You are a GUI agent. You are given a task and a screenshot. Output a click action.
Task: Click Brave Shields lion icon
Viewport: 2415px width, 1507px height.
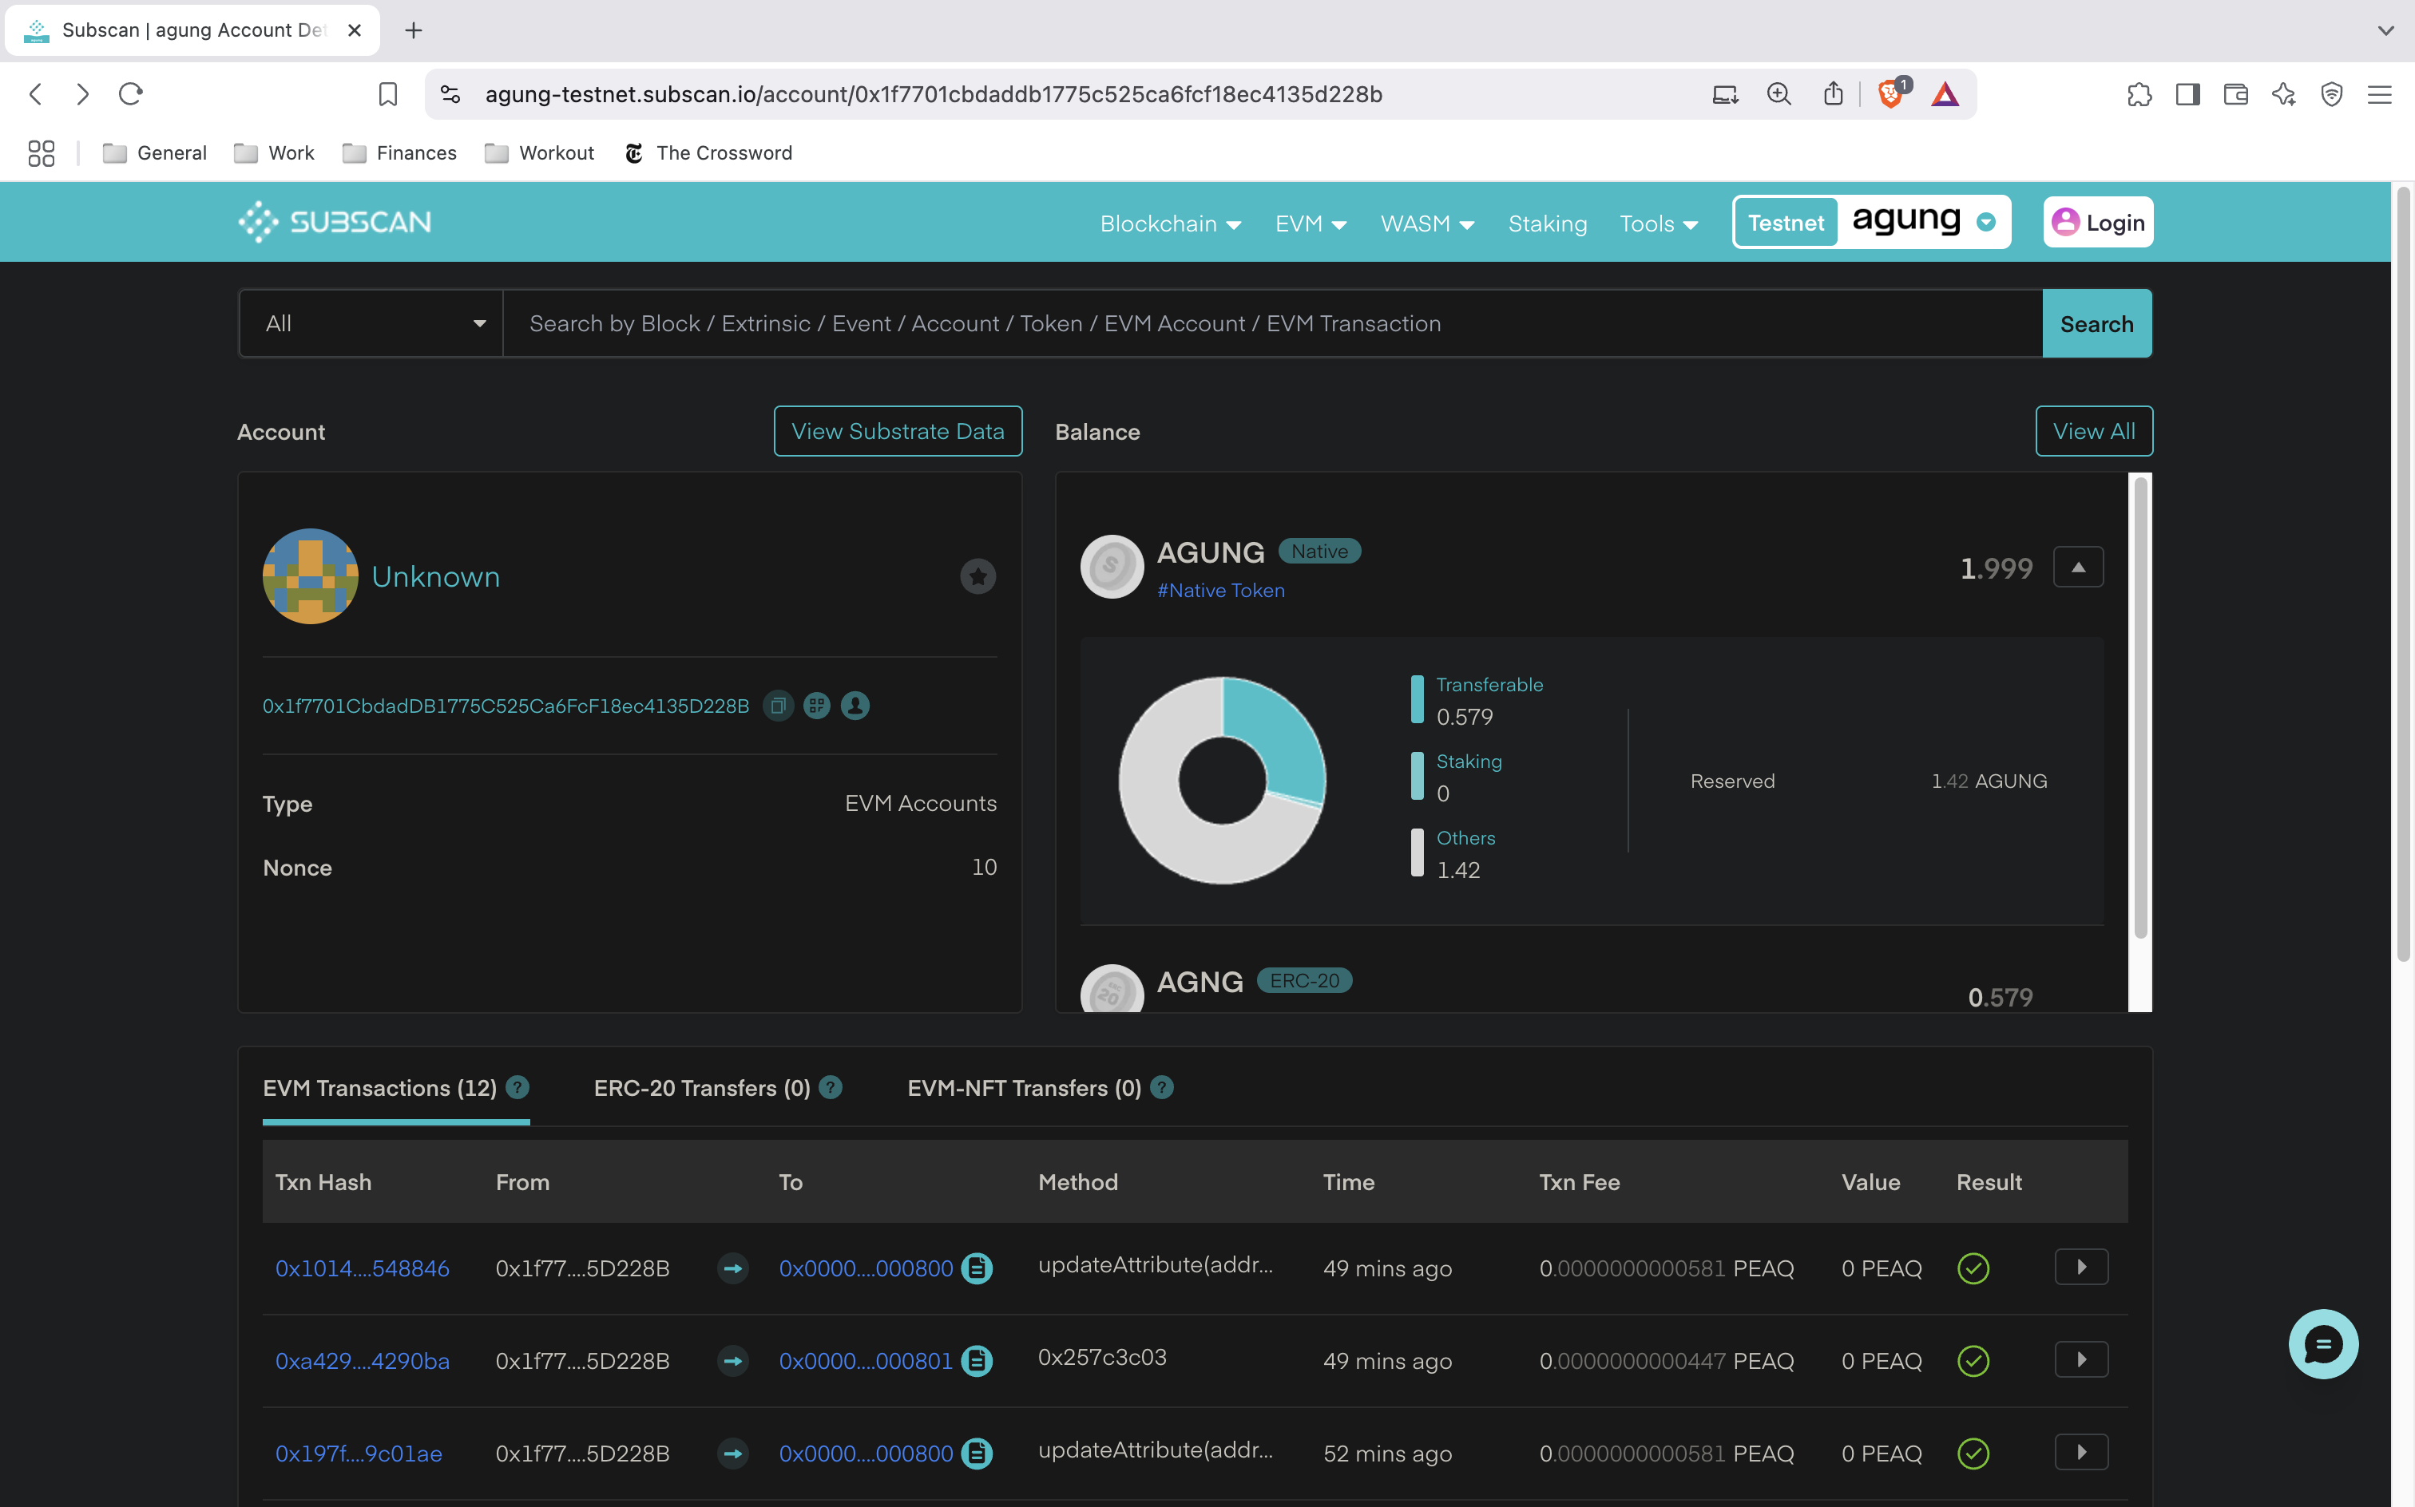(x=1890, y=93)
